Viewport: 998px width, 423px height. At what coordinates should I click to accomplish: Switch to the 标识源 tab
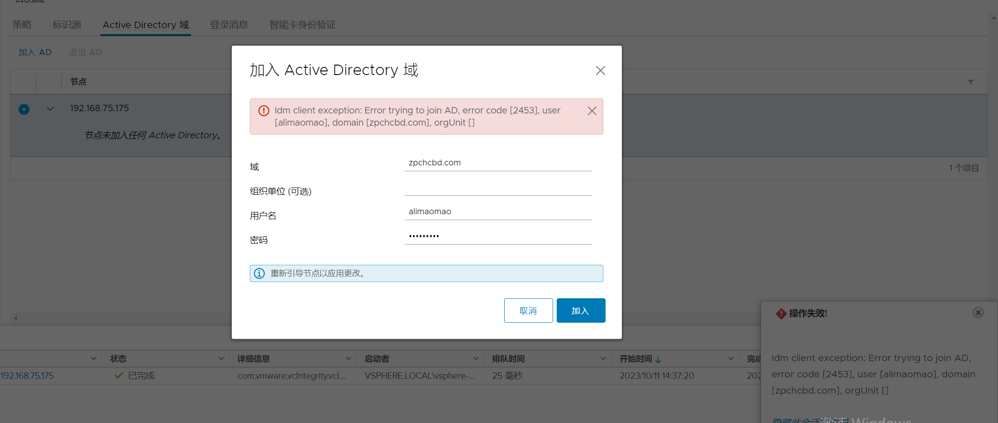pos(67,24)
